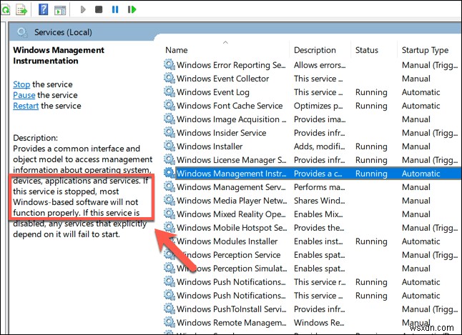Image resolution: width=462 pixels, height=335 pixels.
Task: Sort by the Description column header
Action: 315,50
